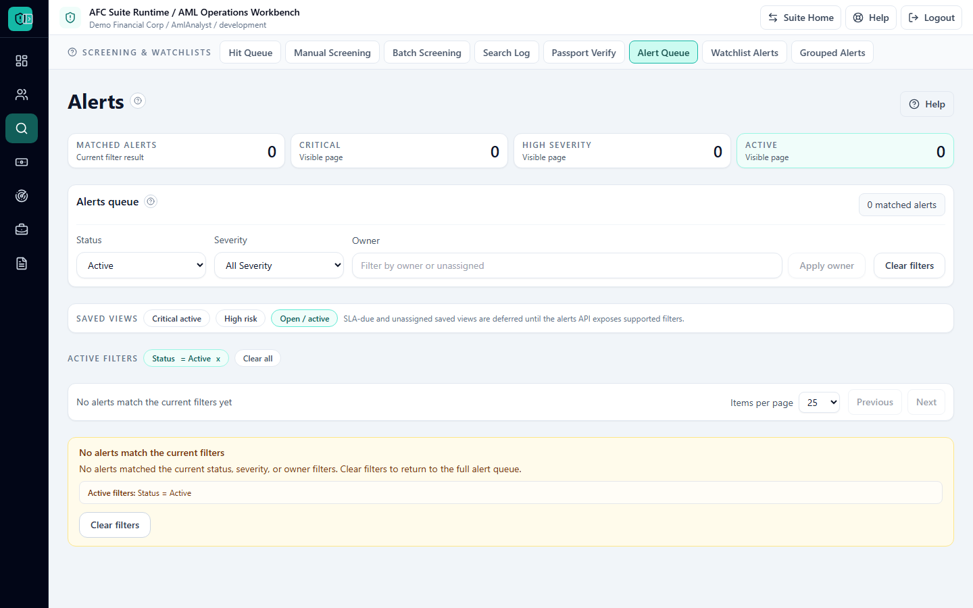Open the dashboard grid icon in sidebar
This screenshot has height=608, width=973.
coord(22,61)
